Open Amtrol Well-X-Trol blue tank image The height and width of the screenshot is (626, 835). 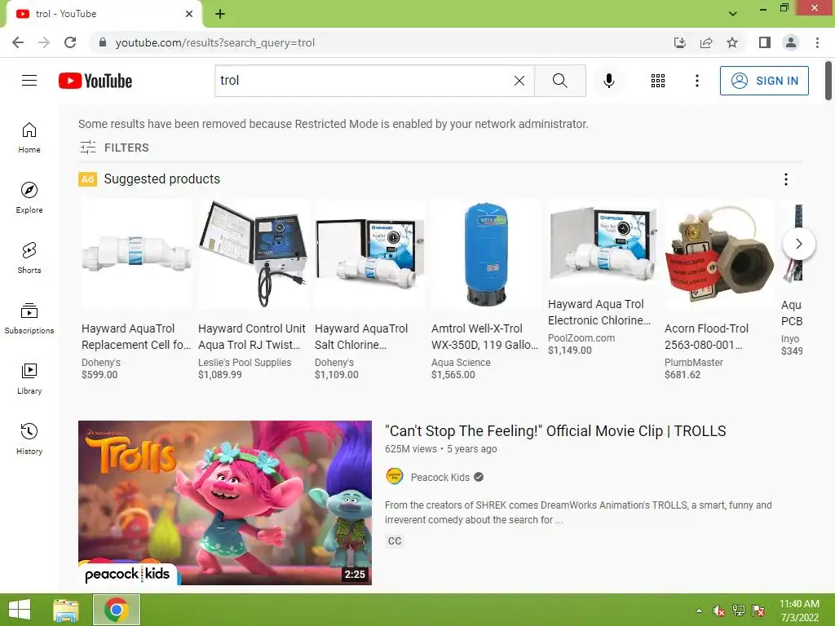(x=486, y=254)
